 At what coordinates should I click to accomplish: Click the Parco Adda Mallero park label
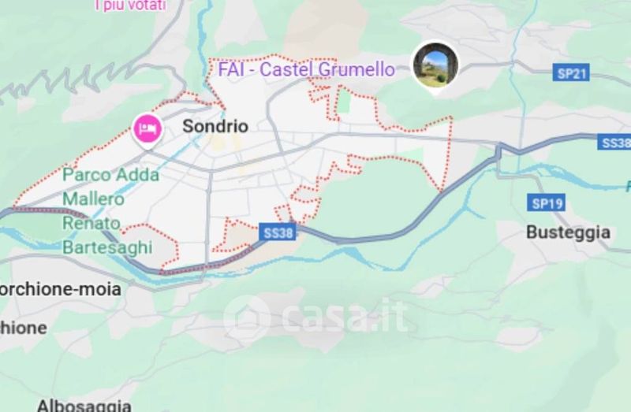[110, 187]
